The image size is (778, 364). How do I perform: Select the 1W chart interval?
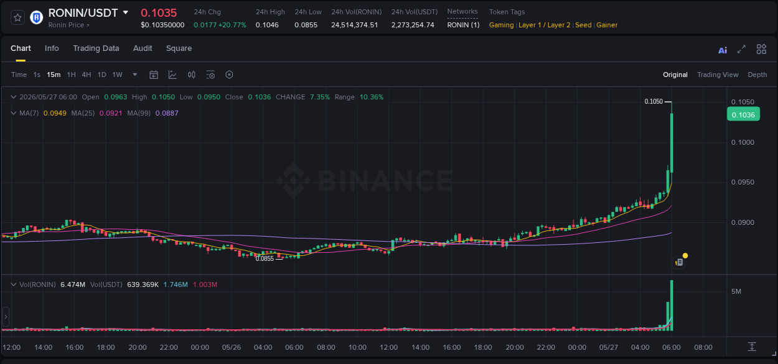[x=117, y=75]
